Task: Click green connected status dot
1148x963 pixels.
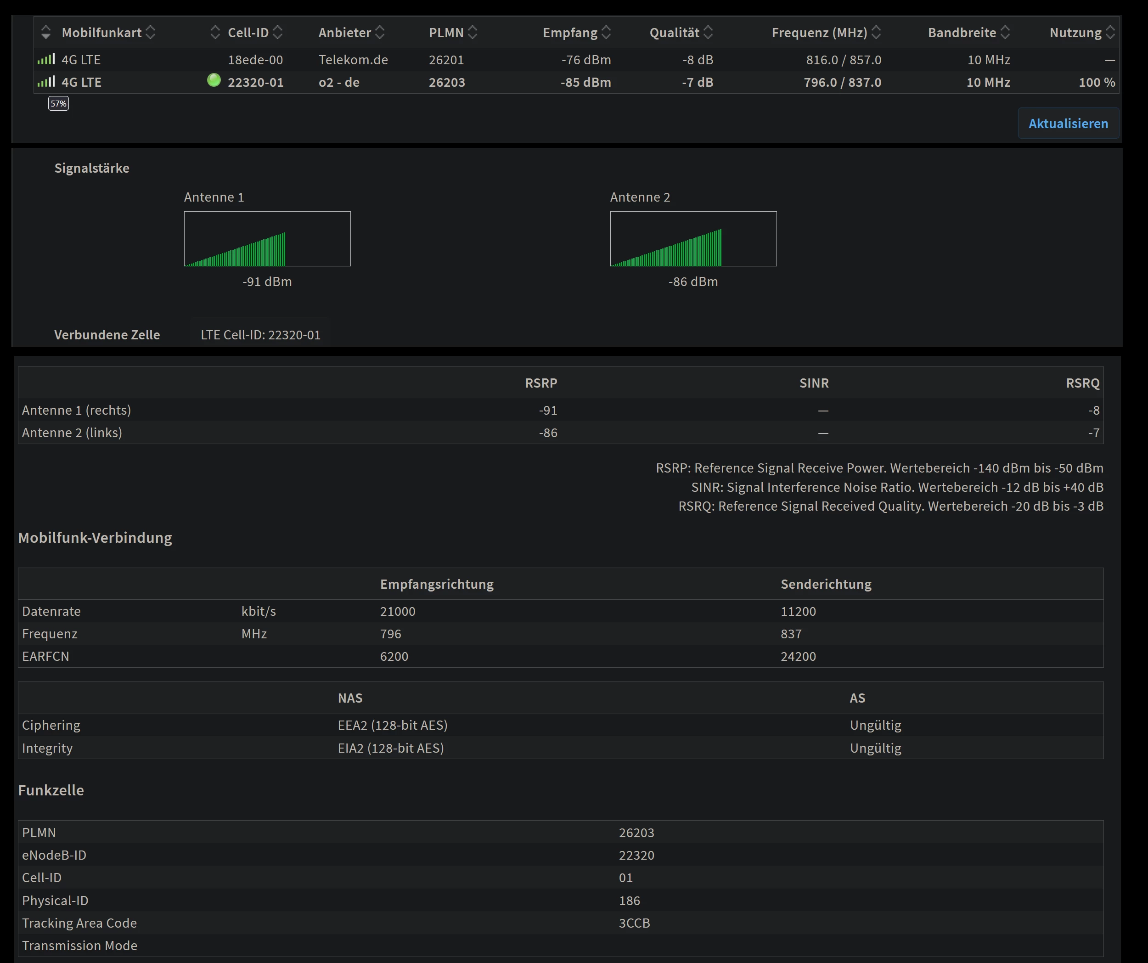Action: click(214, 80)
